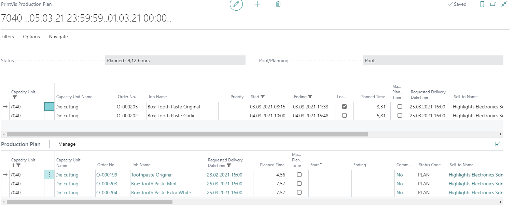Viewport: 515px width, 211px height.
Task: Click the Production Plan section heading
Action: (21, 144)
